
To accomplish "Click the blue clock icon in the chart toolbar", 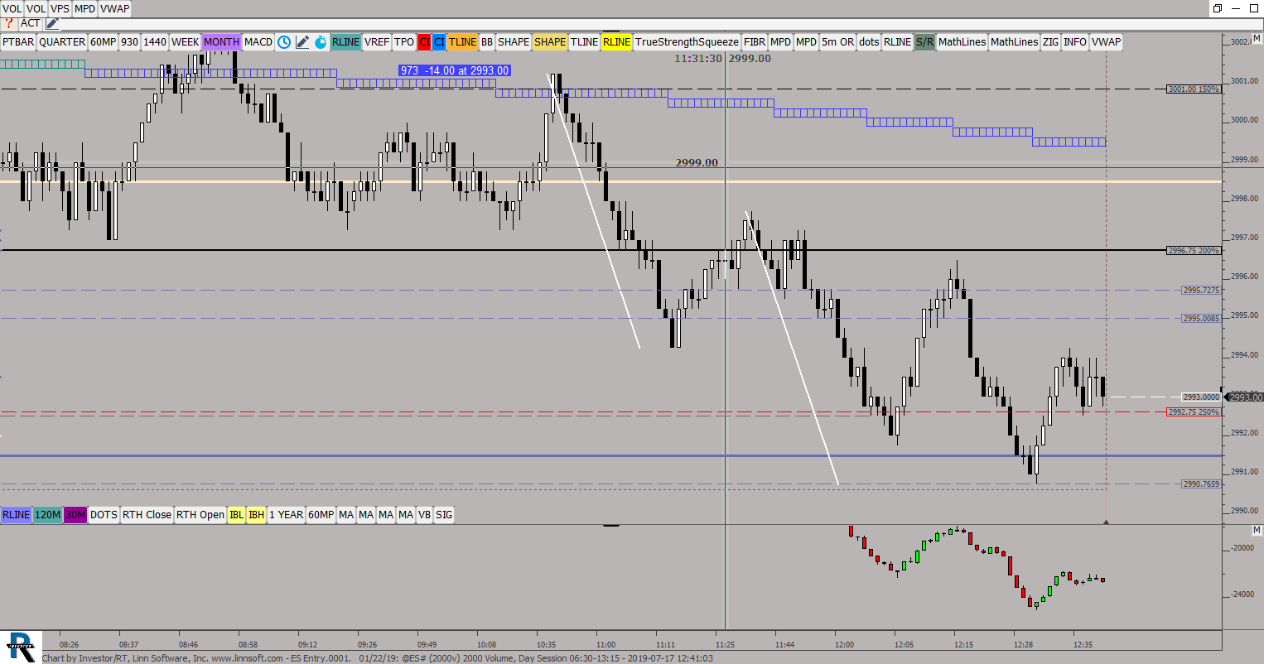I will point(284,42).
